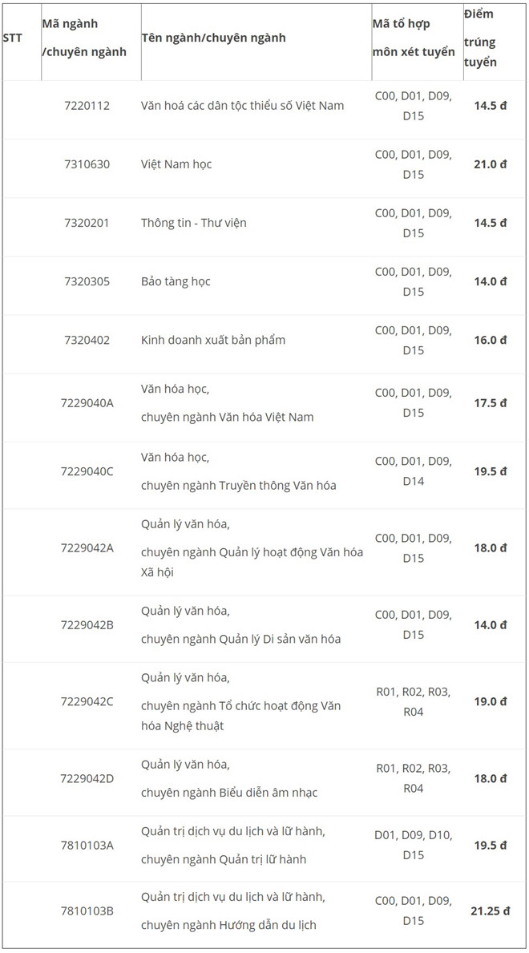This screenshot has height=953, width=529.
Task: Select major code 7220112
Action: [x=87, y=106]
